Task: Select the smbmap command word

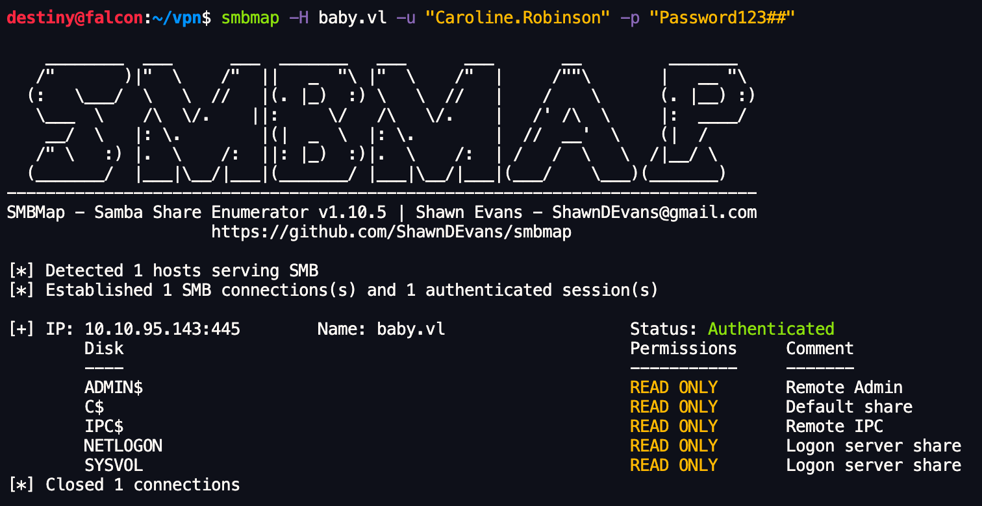Action: click(250, 18)
